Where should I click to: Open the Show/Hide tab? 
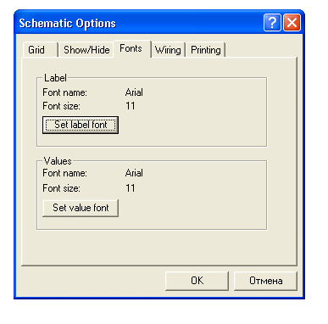coord(86,50)
